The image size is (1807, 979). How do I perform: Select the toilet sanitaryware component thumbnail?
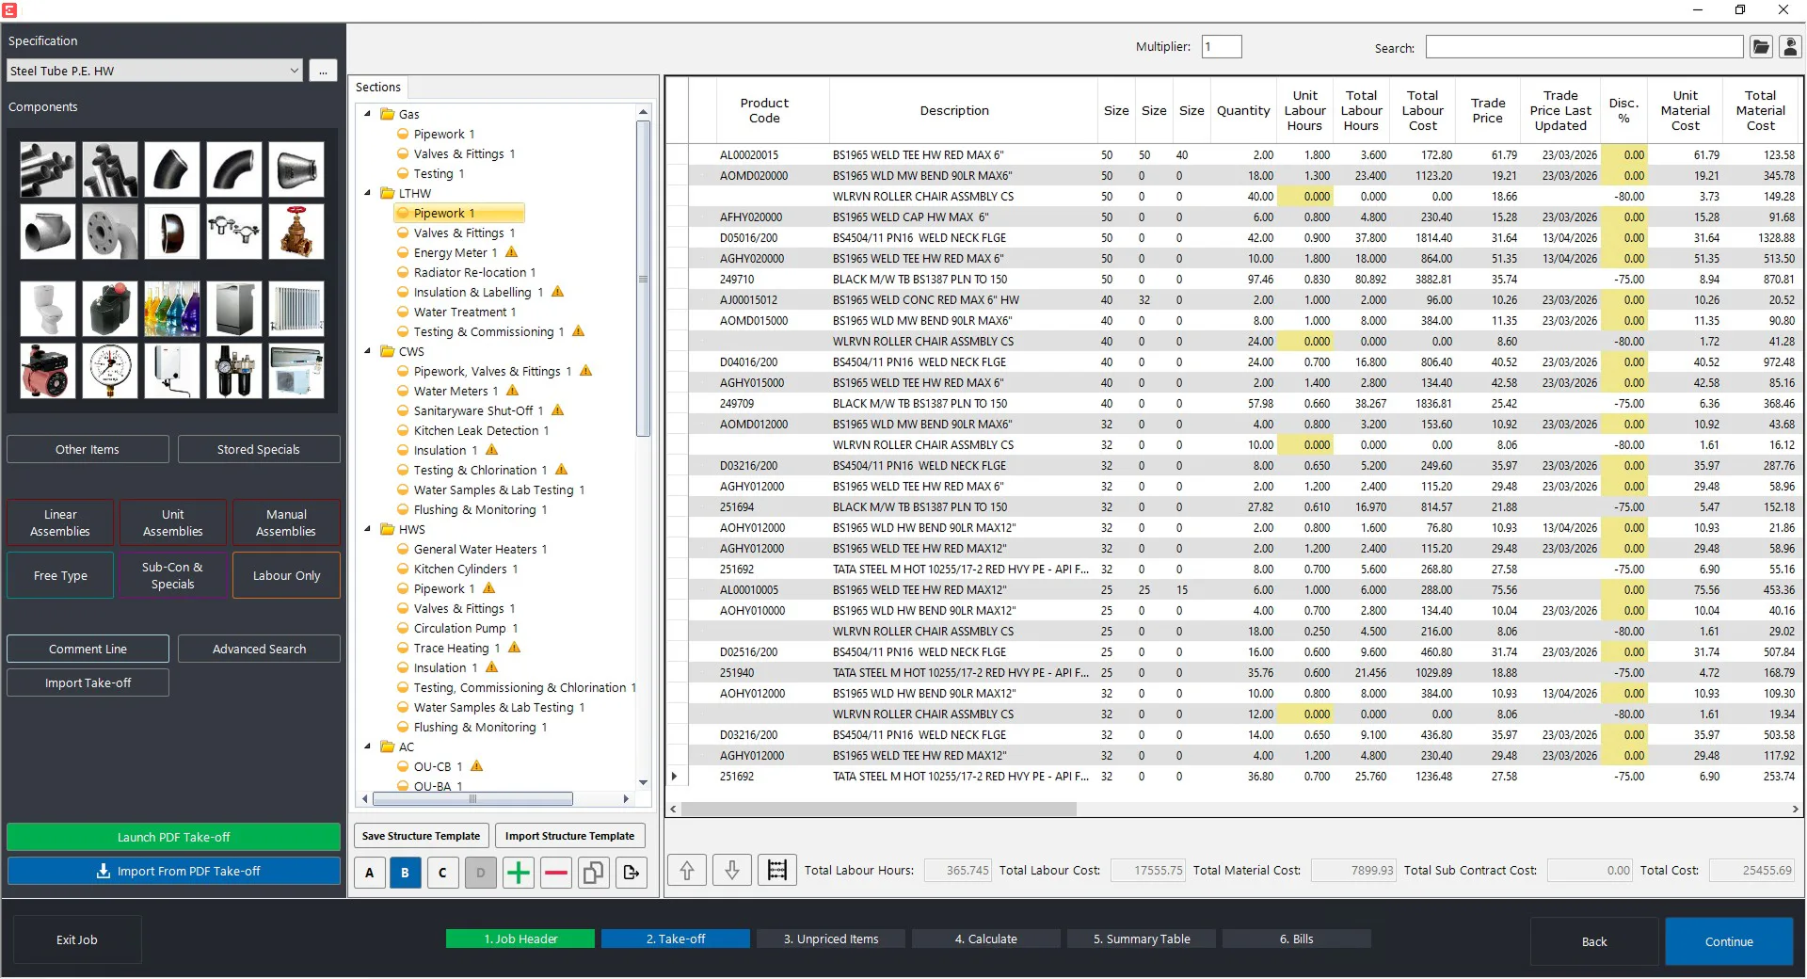click(47, 309)
